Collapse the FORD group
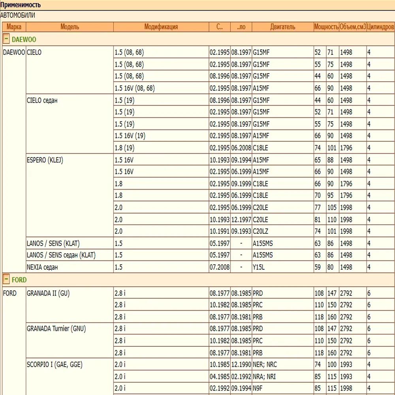Screen dimensions: 395x395 coord(6,280)
